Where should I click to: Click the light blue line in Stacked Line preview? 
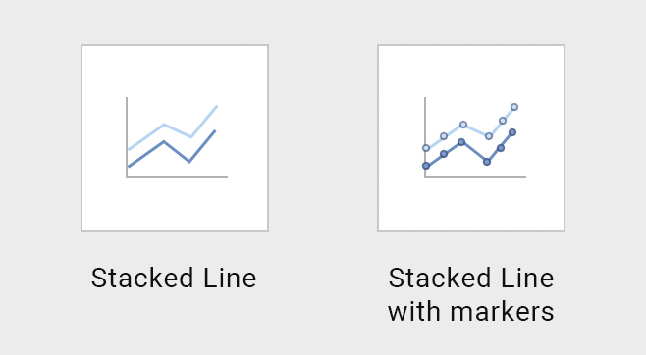pos(164,125)
